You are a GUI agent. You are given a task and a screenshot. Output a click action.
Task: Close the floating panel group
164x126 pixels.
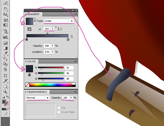(x=76, y=10)
